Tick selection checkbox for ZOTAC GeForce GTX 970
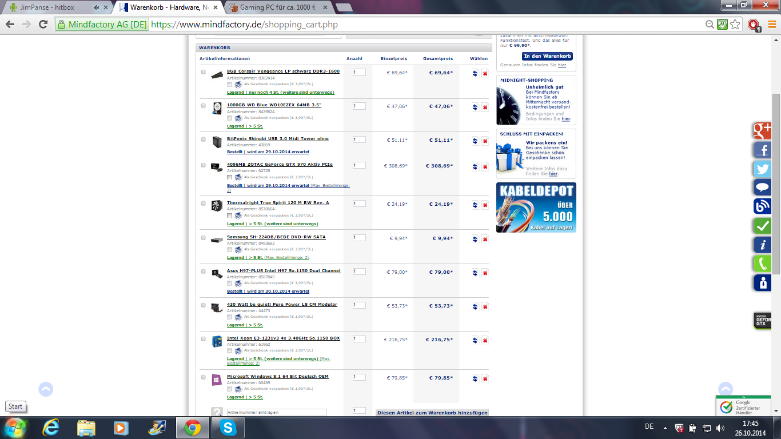 point(203,165)
